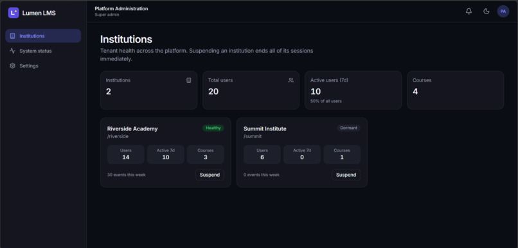Click the building icon in Institutions card
This screenshot has height=248, width=518.
(x=189, y=80)
